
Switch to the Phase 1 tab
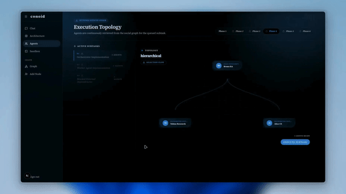[x=222, y=31]
